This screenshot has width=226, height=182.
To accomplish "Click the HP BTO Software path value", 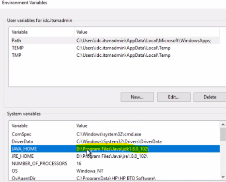I will (x=116, y=178).
